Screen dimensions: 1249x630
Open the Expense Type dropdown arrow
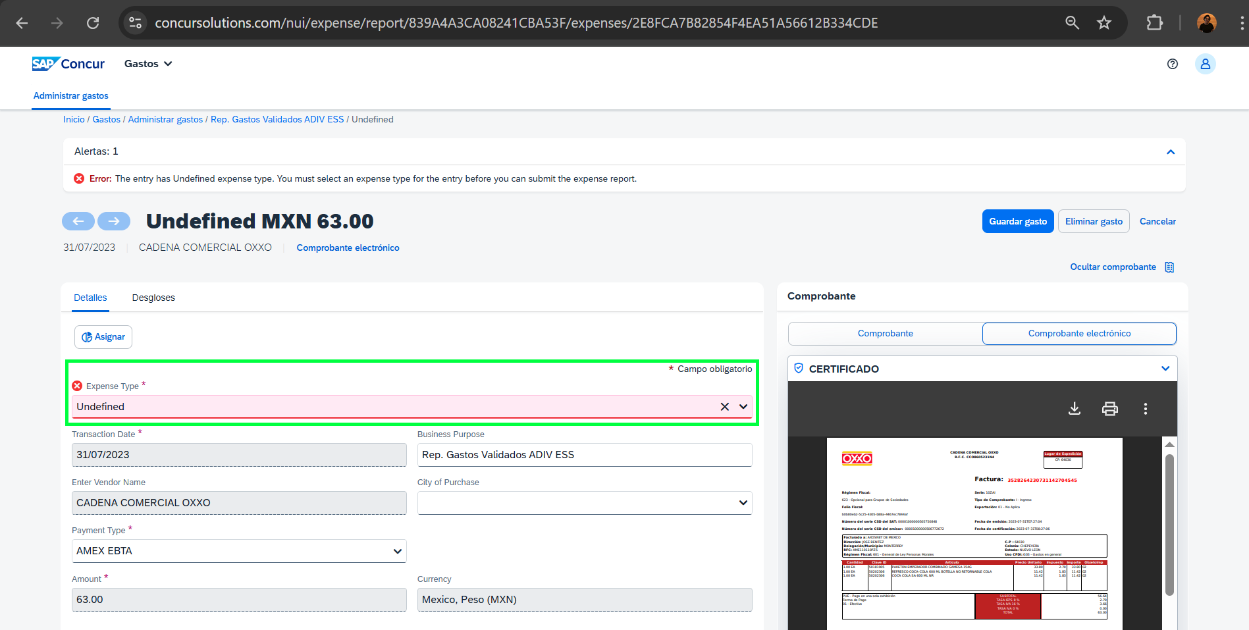[x=743, y=407]
